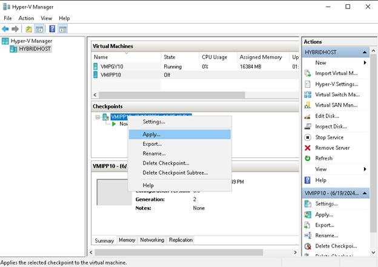
Task: Click the checkpoint Rename icon in Actions pane
Action: coord(308,236)
